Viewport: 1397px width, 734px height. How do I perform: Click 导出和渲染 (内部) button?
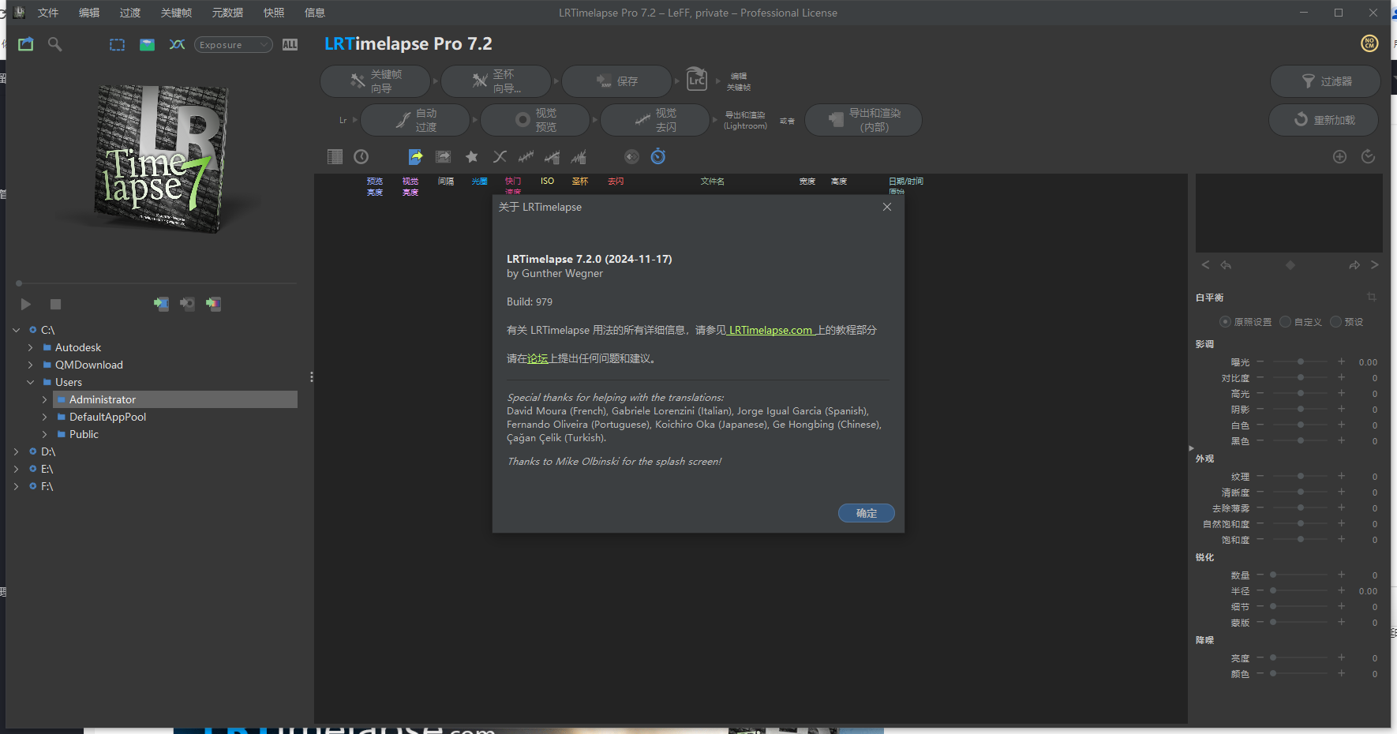click(x=864, y=120)
